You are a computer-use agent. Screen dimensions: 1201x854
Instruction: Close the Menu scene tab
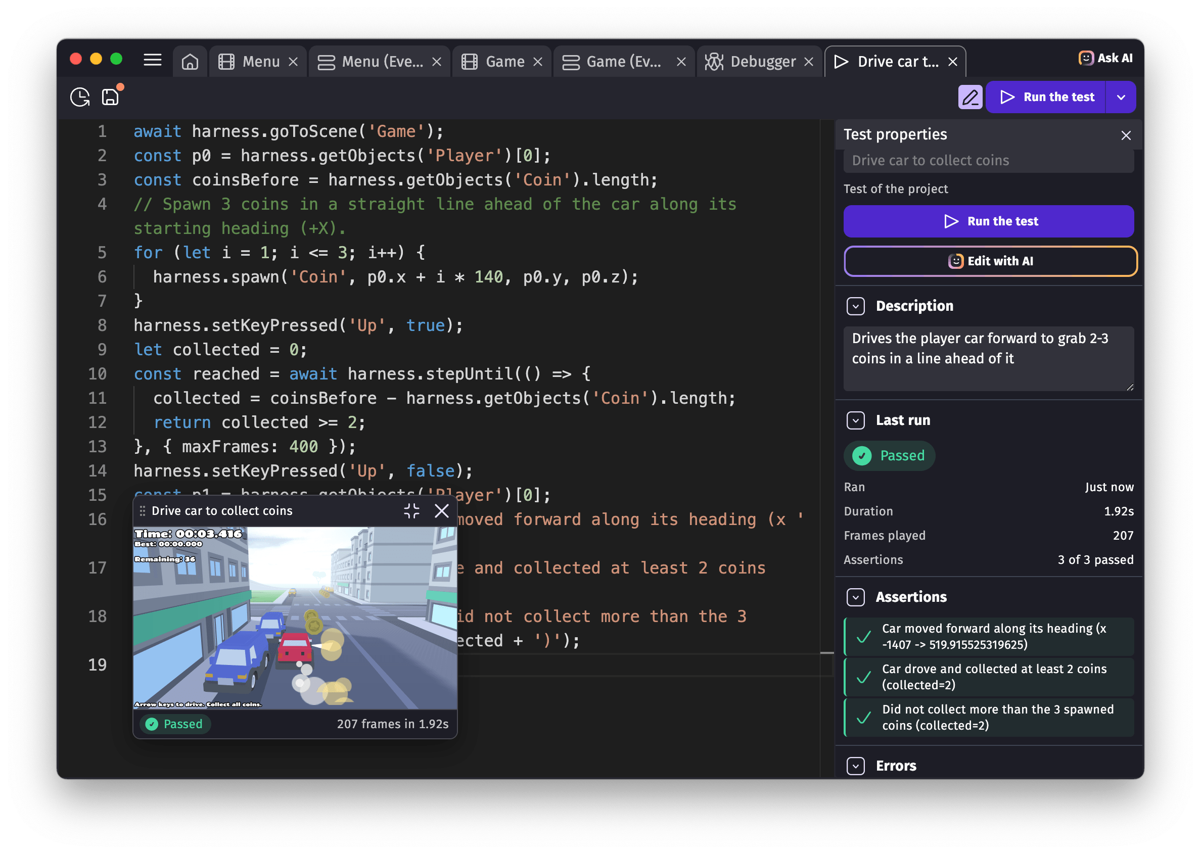[x=294, y=62]
